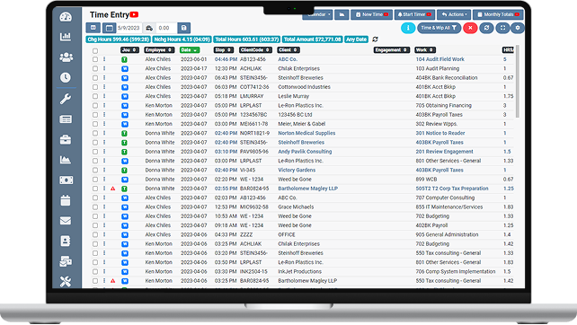The image size is (577, 325).
Task: Open the envelope mail icon in sidebar
Action: click(x=66, y=221)
